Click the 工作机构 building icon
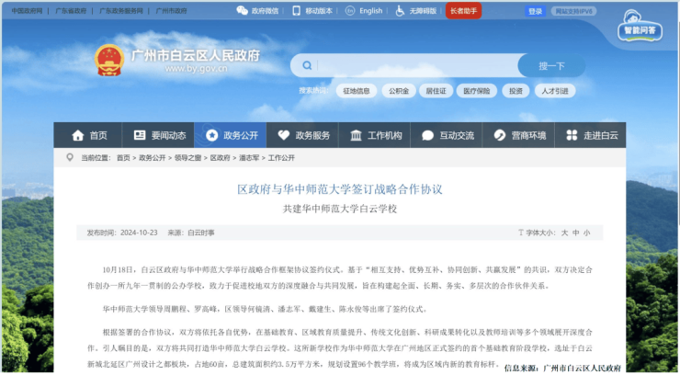The image size is (680, 375). tap(356, 135)
